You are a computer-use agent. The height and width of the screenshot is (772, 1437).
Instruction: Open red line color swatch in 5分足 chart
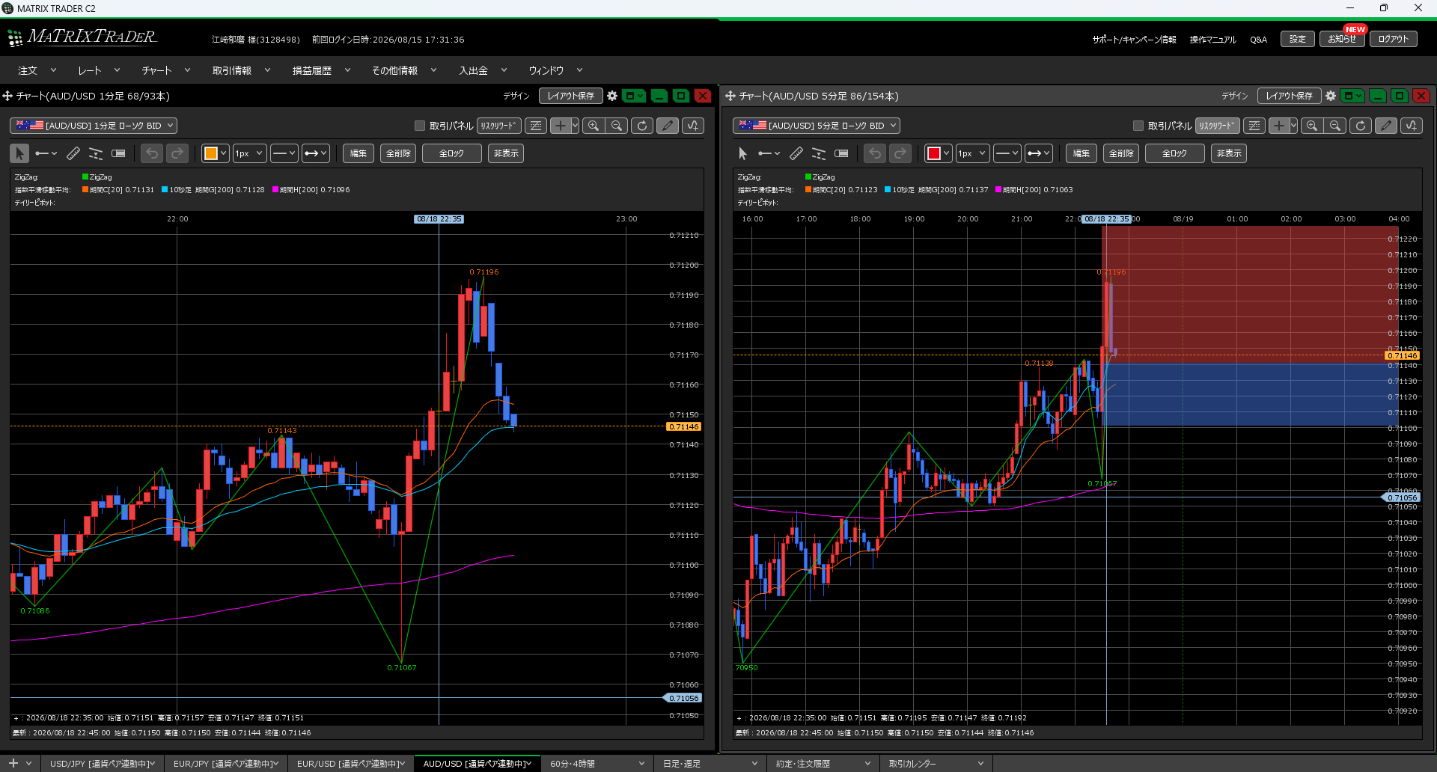pyautogui.click(x=934, y=153)
